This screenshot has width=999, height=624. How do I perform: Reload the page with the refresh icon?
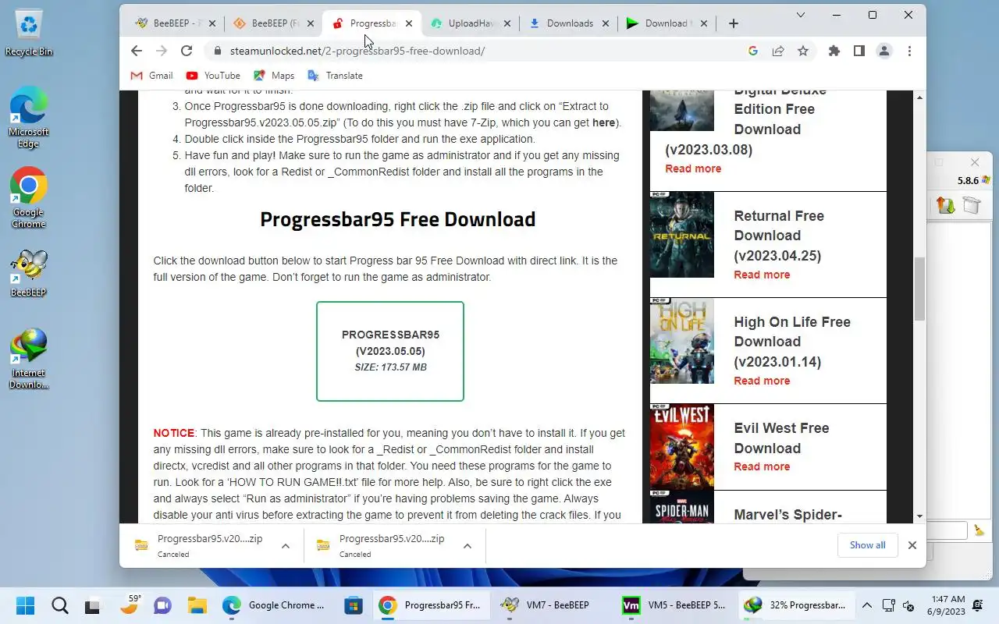[187, 51]
